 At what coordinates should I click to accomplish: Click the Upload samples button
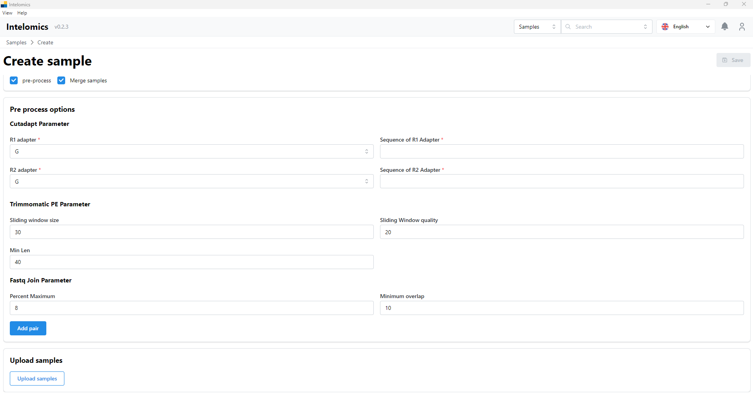[x=37, y=379]
